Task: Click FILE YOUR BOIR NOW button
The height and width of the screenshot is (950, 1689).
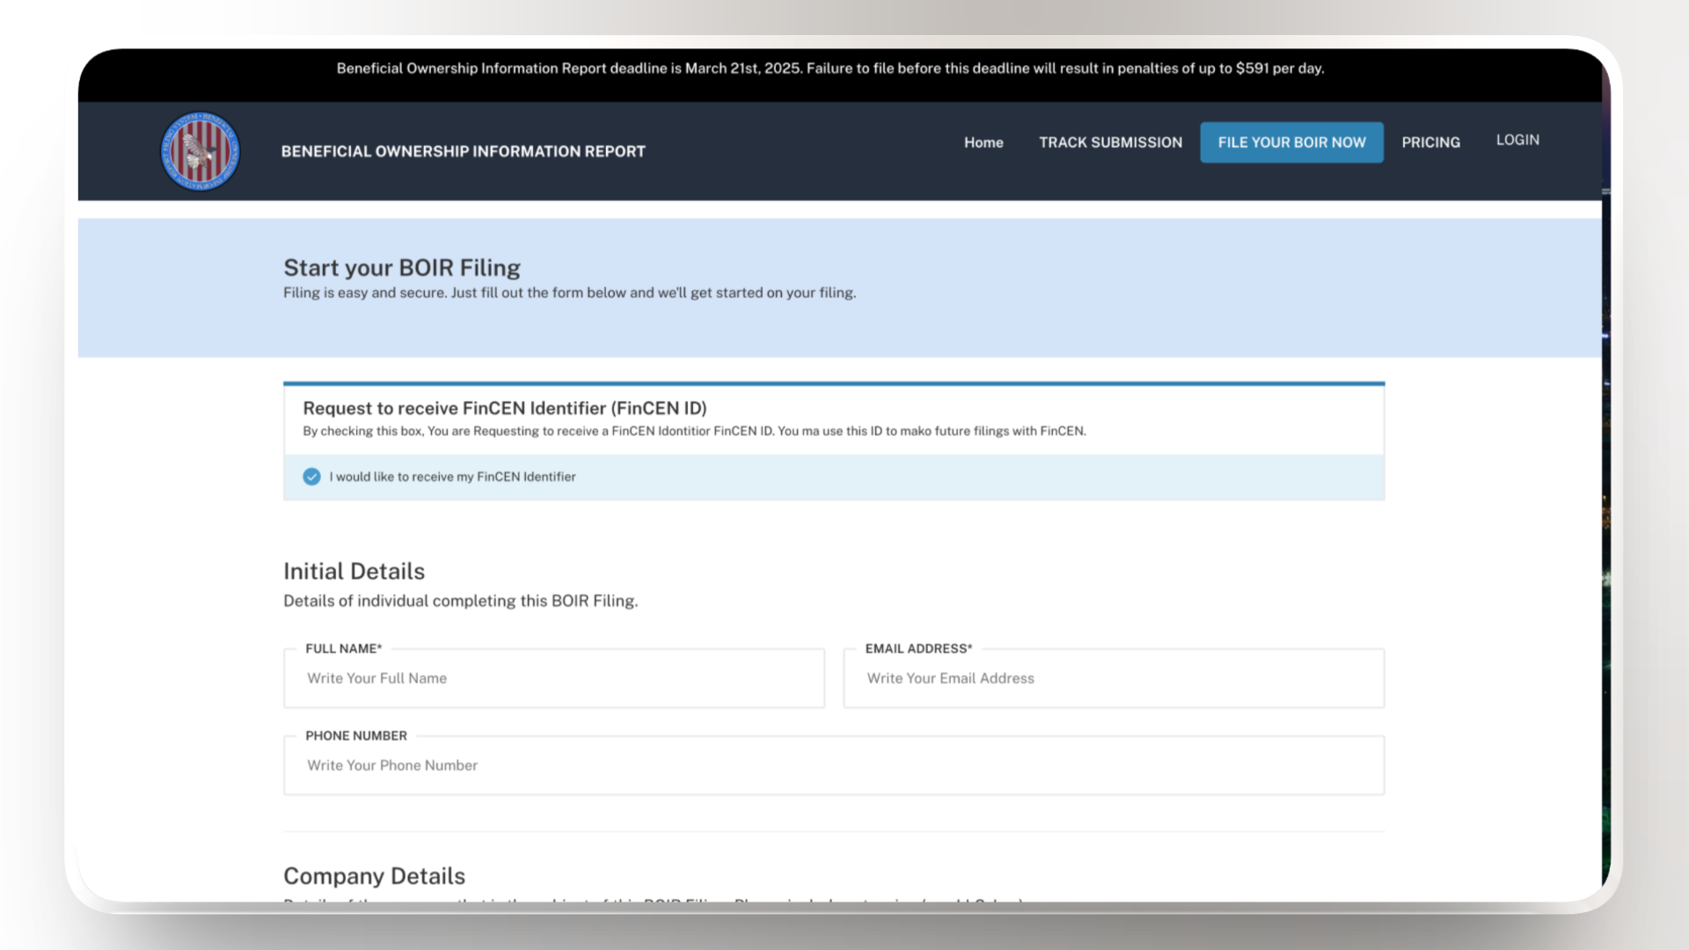Action: click(1291, 142)
